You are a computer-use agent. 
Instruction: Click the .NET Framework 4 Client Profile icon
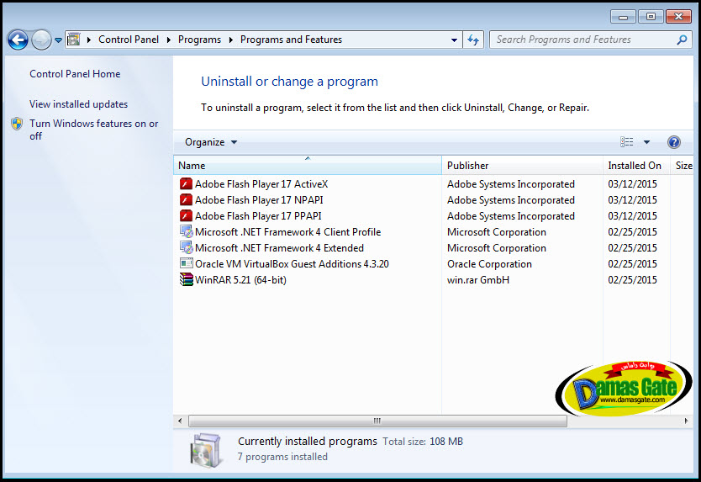186,232
